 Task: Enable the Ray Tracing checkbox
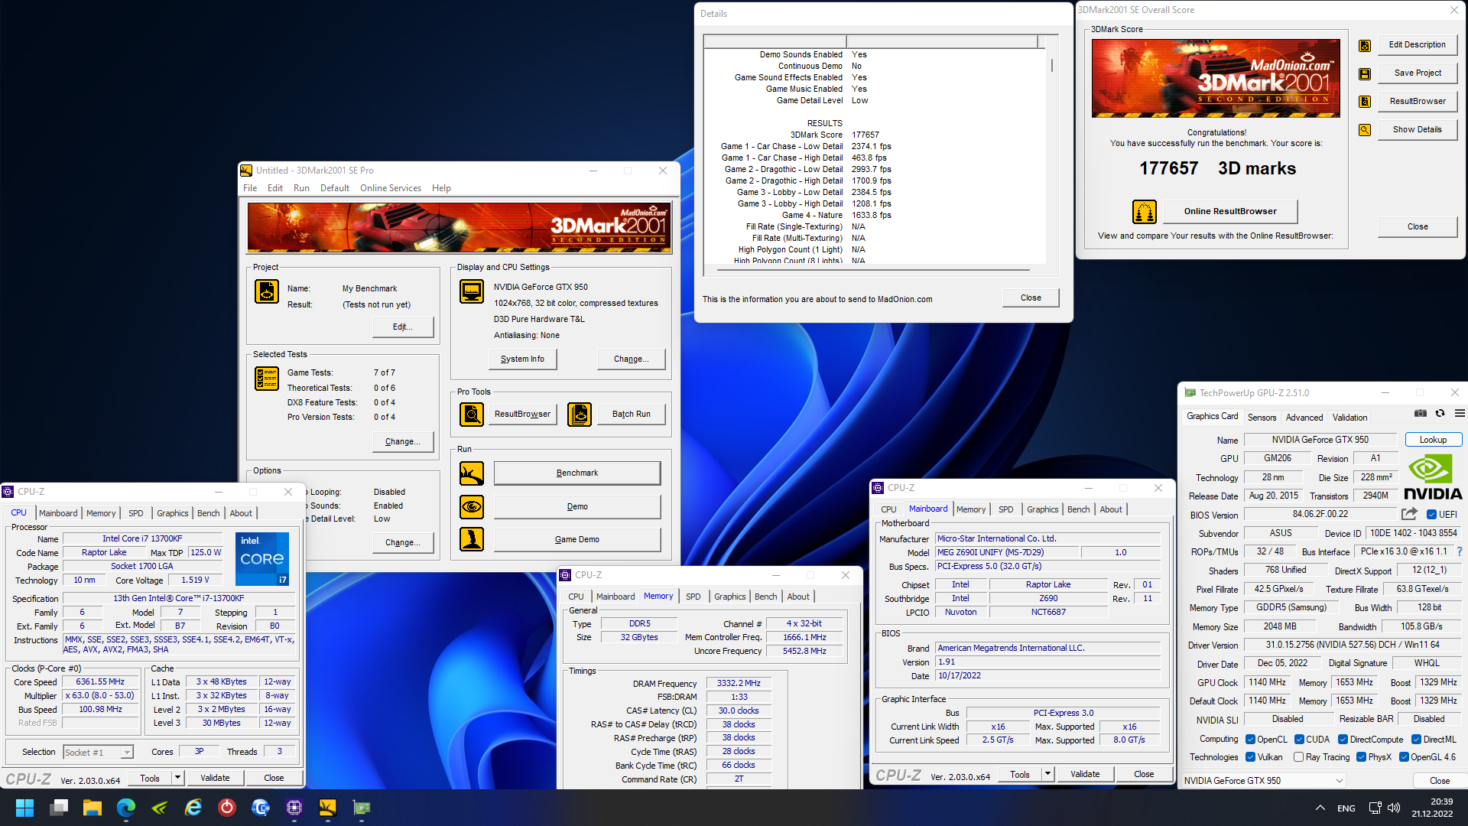1299,757
